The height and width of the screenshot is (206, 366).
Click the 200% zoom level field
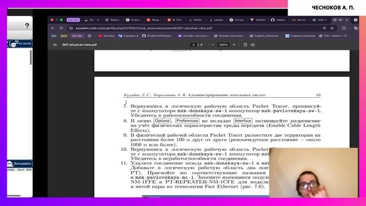(224, 45)
